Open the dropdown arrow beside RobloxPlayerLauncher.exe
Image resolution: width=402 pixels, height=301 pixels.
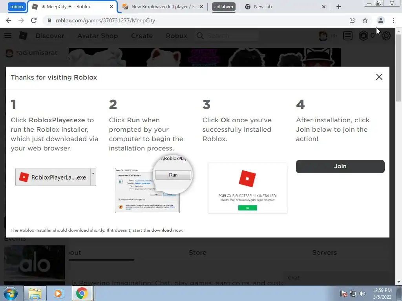coord(93,177)
